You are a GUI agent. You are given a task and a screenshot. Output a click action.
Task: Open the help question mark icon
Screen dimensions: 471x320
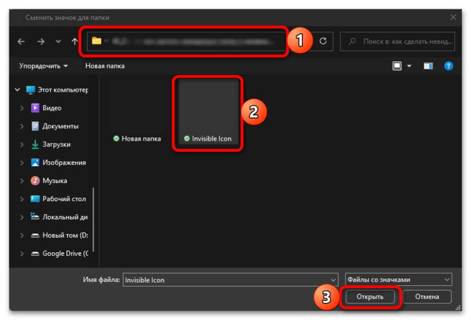pos(448,66)
